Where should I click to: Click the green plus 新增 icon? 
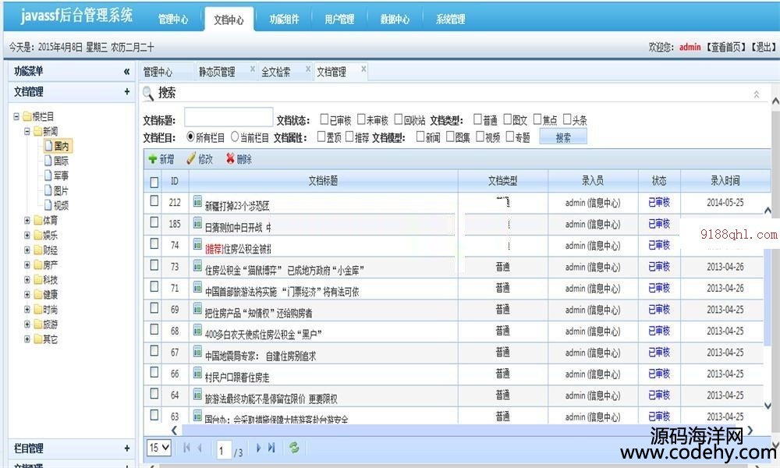pos(153,159)
